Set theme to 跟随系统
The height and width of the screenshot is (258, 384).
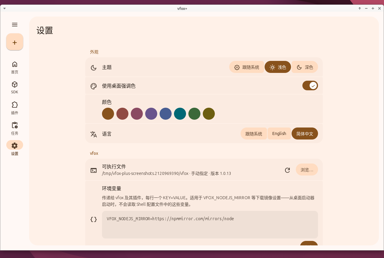click(247, 67)
